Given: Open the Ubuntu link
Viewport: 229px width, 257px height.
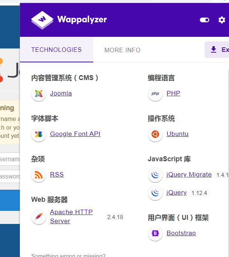Looking at the screenshot, I should tap(177, 134).
